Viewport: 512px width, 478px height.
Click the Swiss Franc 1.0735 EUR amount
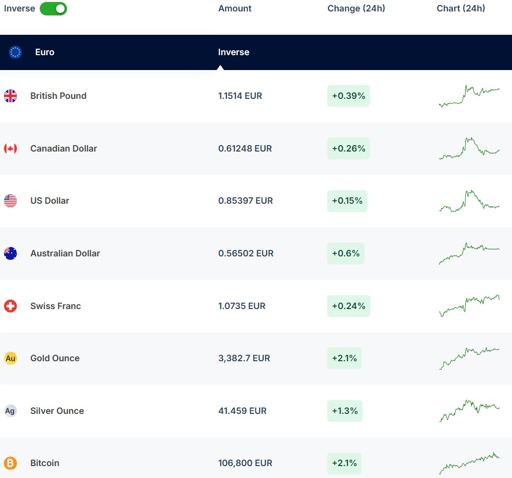point(242,306)
